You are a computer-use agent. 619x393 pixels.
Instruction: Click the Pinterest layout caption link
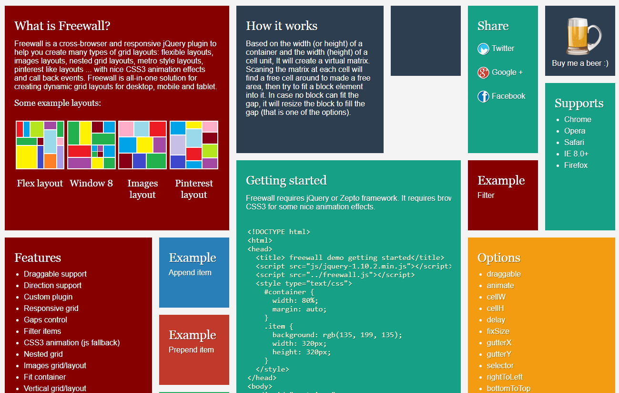[x=194, y=189]
